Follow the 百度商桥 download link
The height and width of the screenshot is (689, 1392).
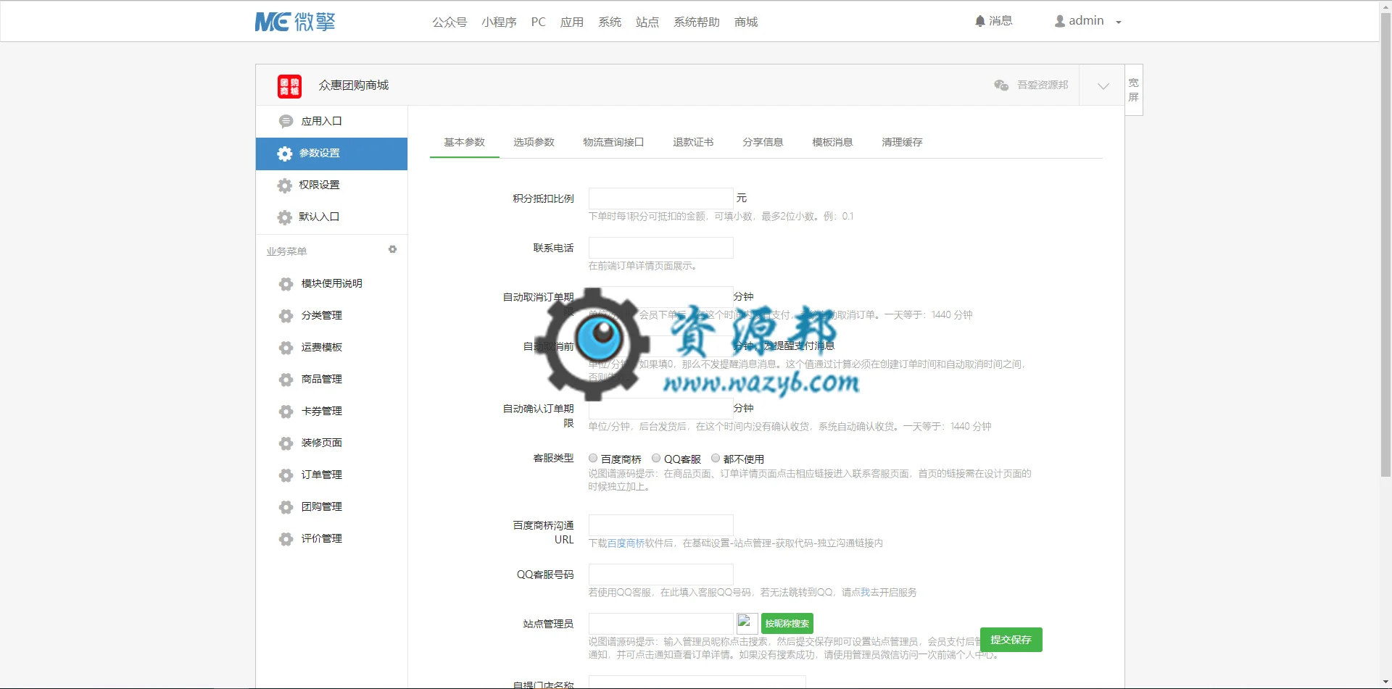click(626, 543)
